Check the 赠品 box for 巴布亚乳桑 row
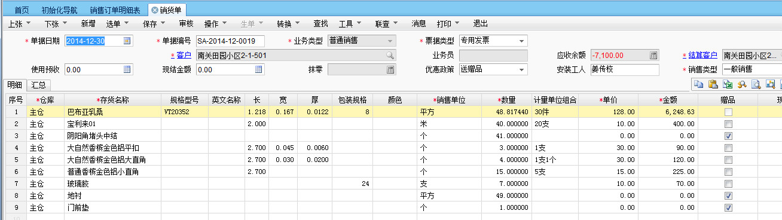782x220 pixels. [728, 112]
